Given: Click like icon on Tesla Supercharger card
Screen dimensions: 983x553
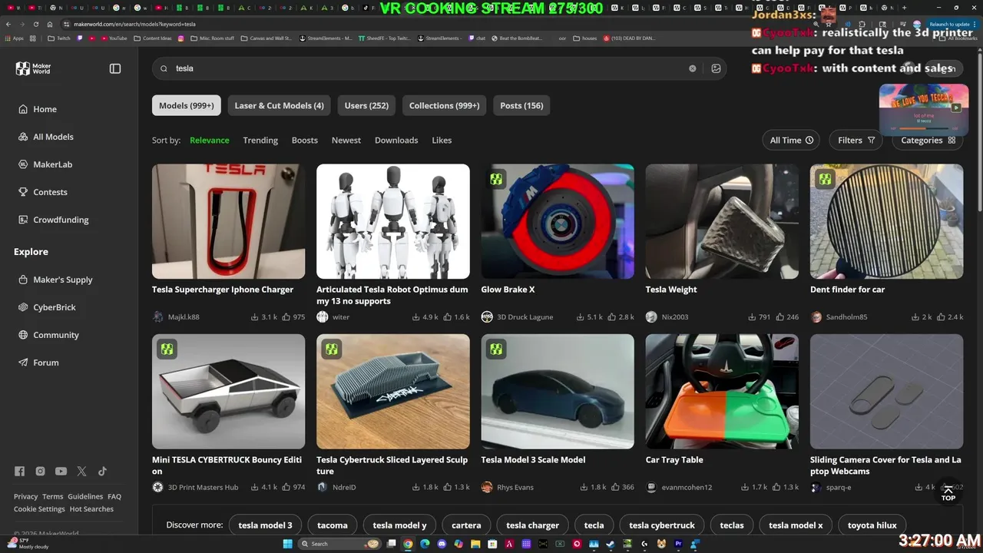Looking at the screenshot, I should [x=286, y=316].
